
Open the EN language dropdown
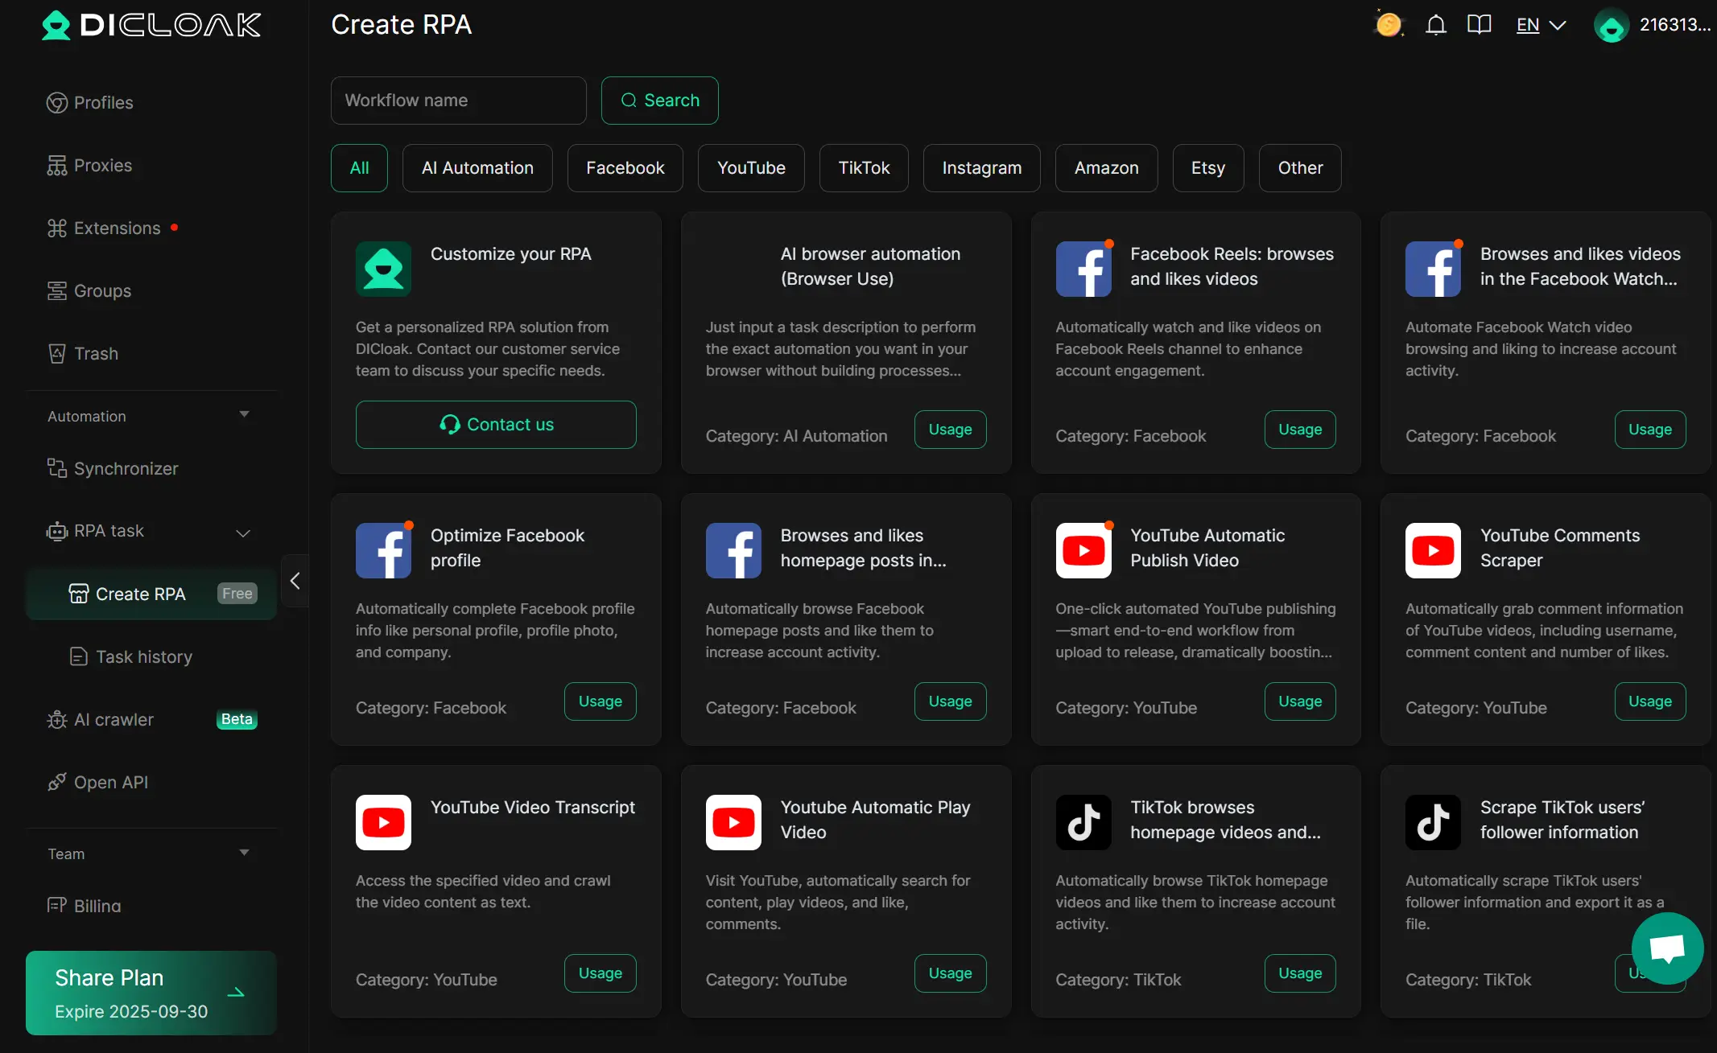[1541, 25]
